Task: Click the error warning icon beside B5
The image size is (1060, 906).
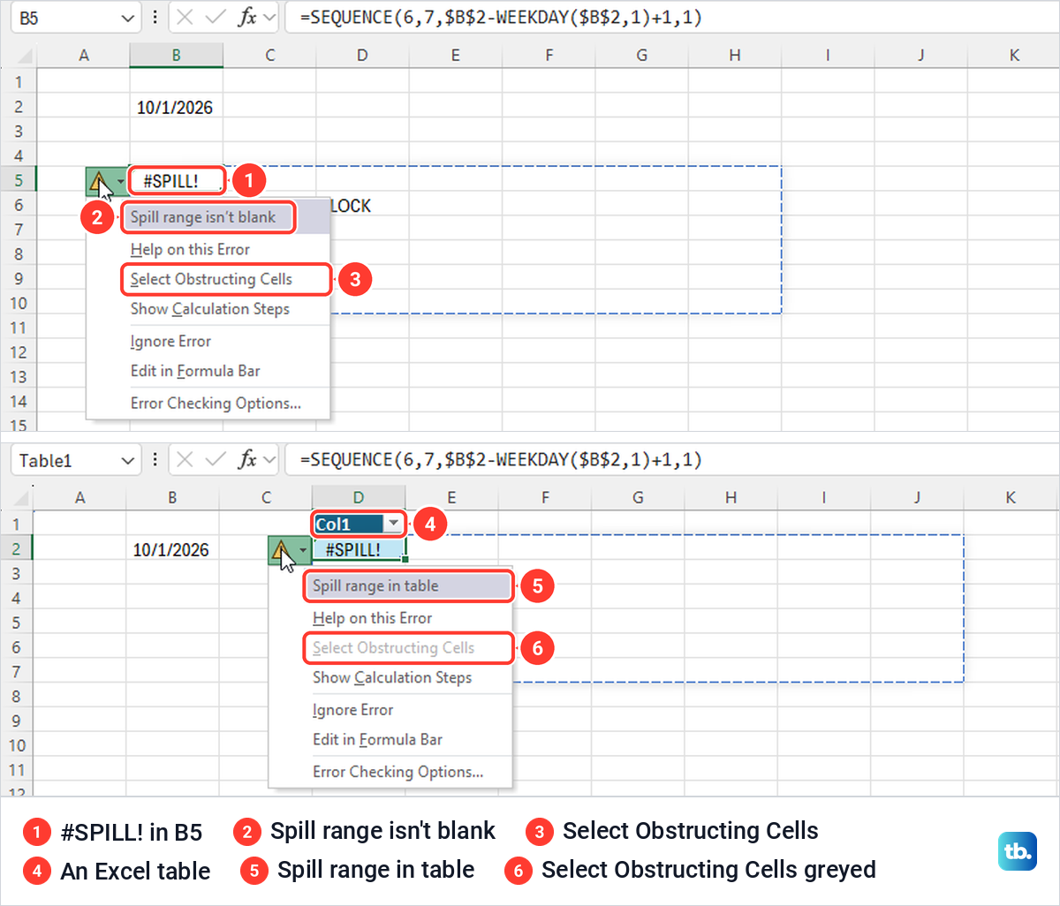Action: 100,183
